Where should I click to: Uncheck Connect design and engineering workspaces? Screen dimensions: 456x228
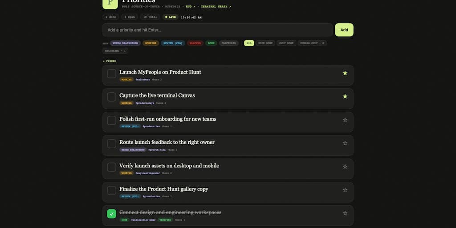112,214
